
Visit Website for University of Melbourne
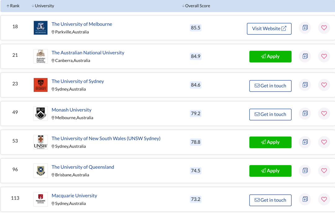point(269,29)
